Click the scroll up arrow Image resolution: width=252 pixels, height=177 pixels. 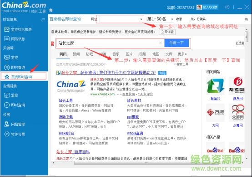247,29
